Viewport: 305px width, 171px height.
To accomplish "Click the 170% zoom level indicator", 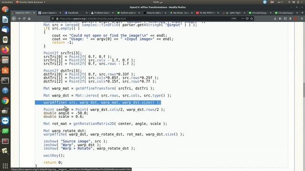I will click(x=234, y=19).
